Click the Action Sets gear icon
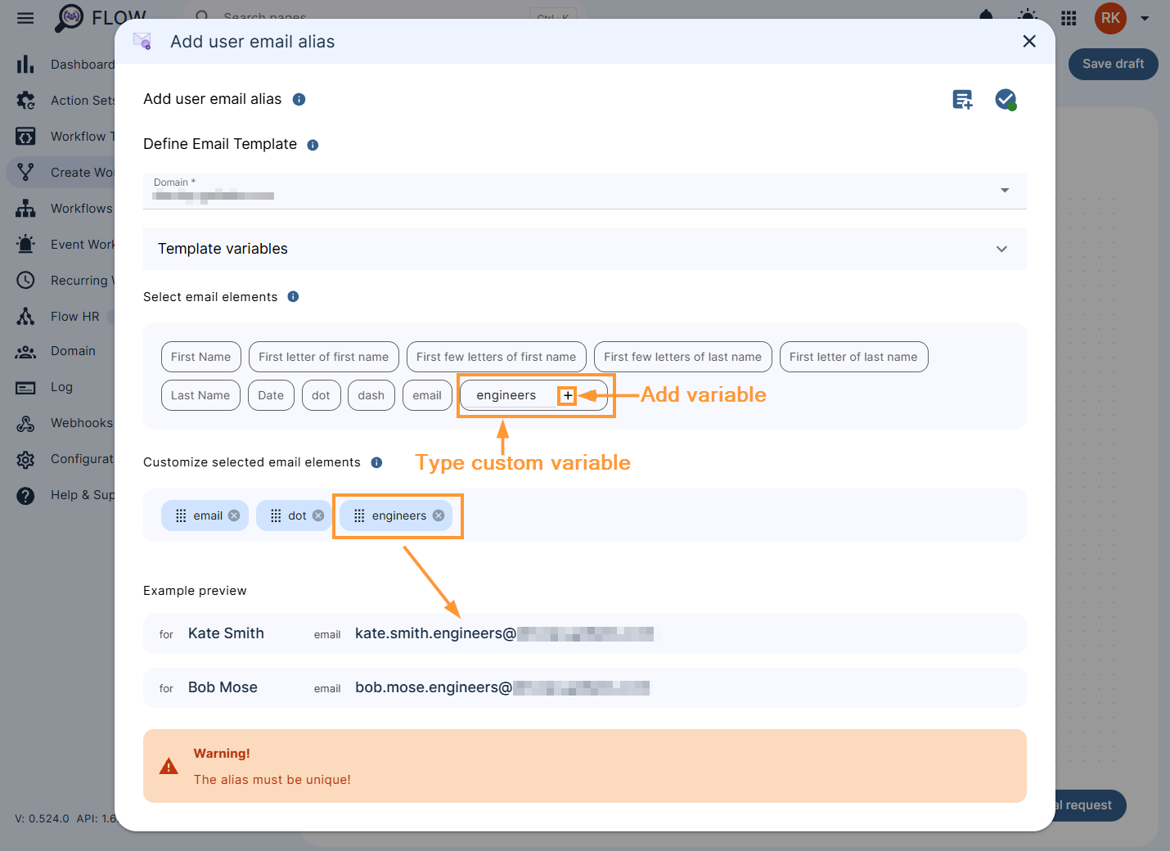The width and height of the screenshot is (1170, 851). click(x=25, y=100)
